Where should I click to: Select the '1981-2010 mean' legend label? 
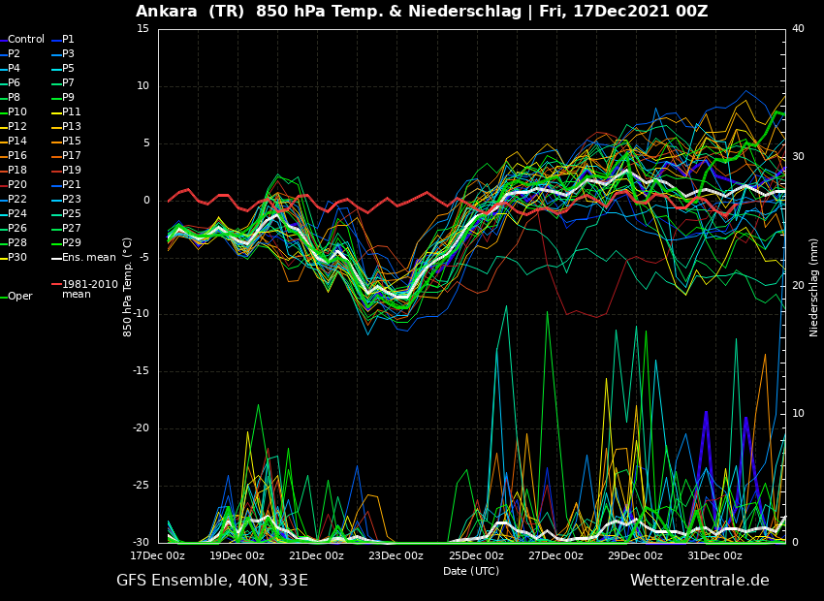90,289
